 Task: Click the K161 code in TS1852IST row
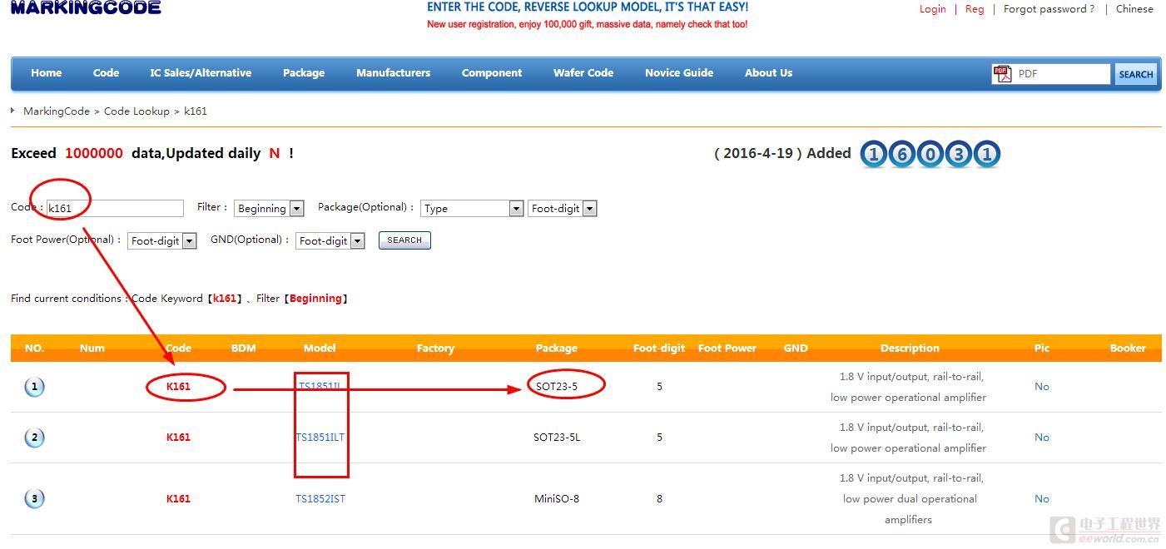[x=178, y=499]
